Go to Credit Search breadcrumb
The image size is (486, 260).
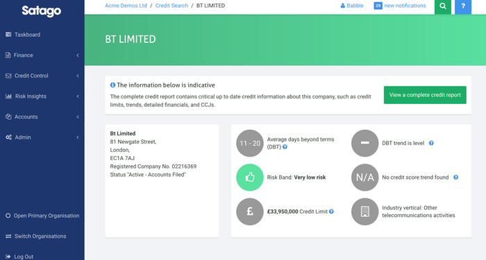pos(171,6)
